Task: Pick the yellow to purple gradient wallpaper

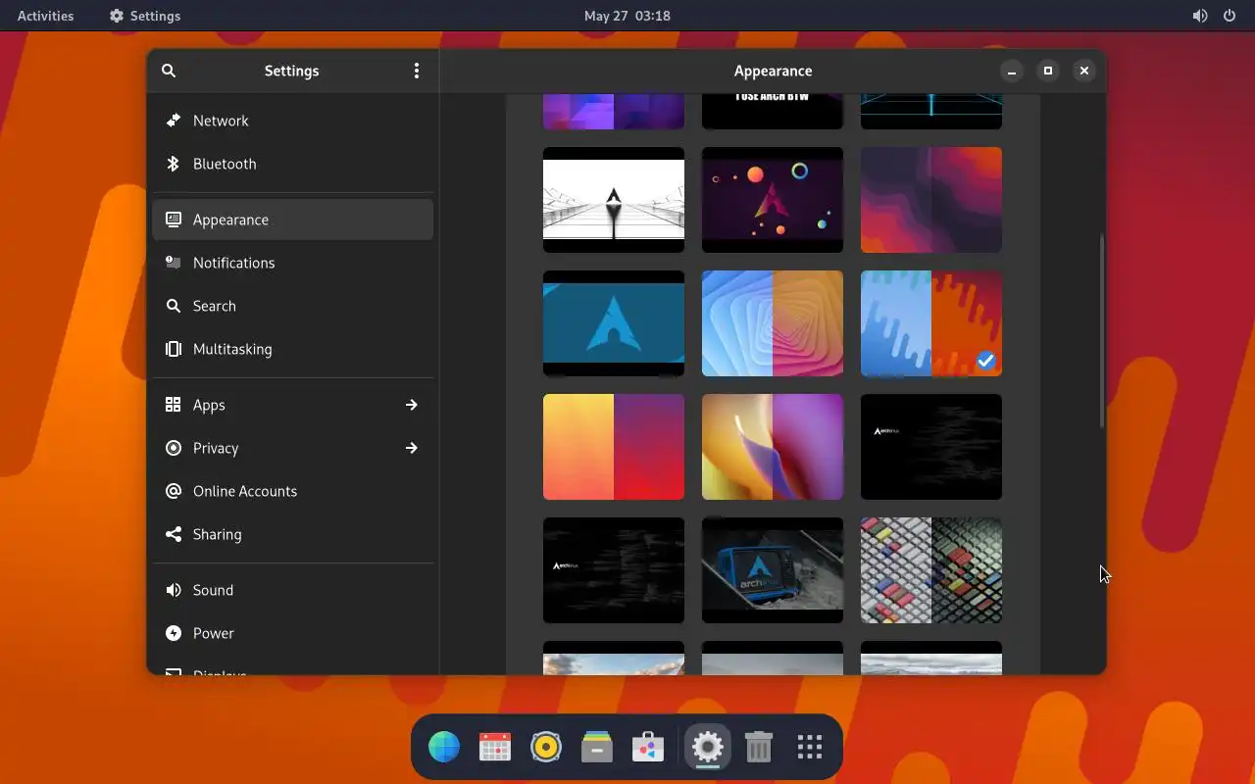Action: 614,447
